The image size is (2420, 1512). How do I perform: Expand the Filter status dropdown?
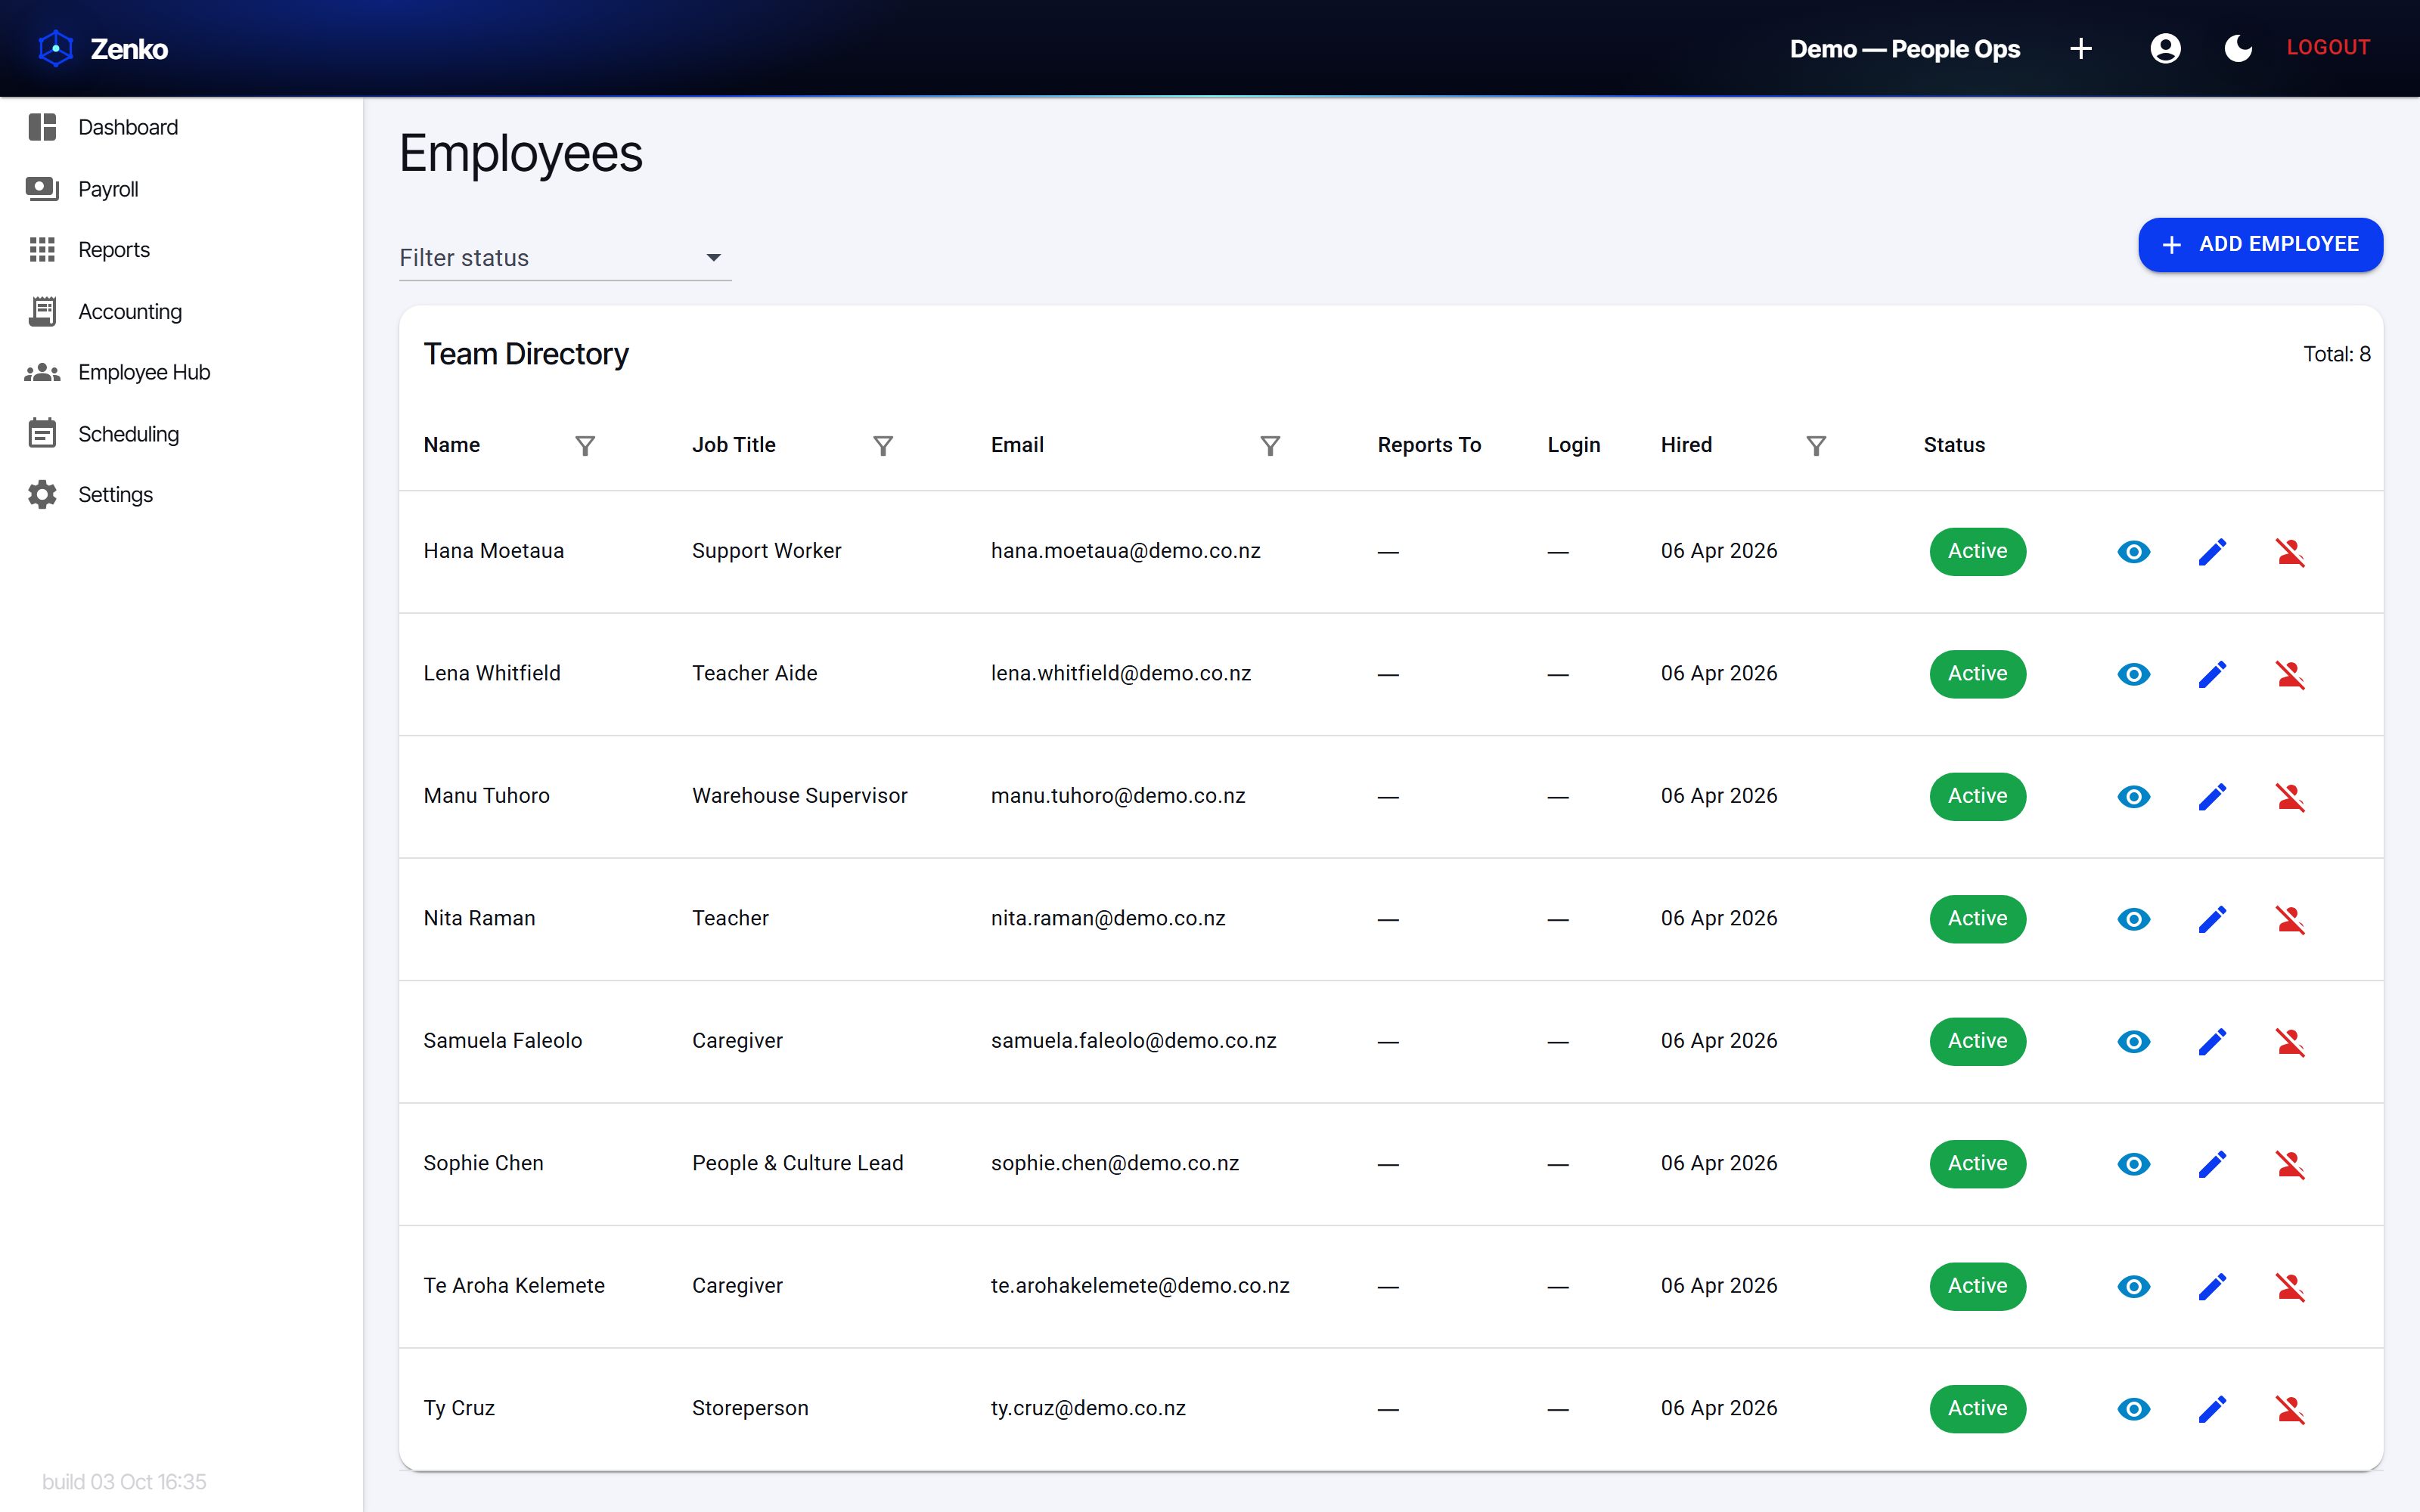(565, 258)
